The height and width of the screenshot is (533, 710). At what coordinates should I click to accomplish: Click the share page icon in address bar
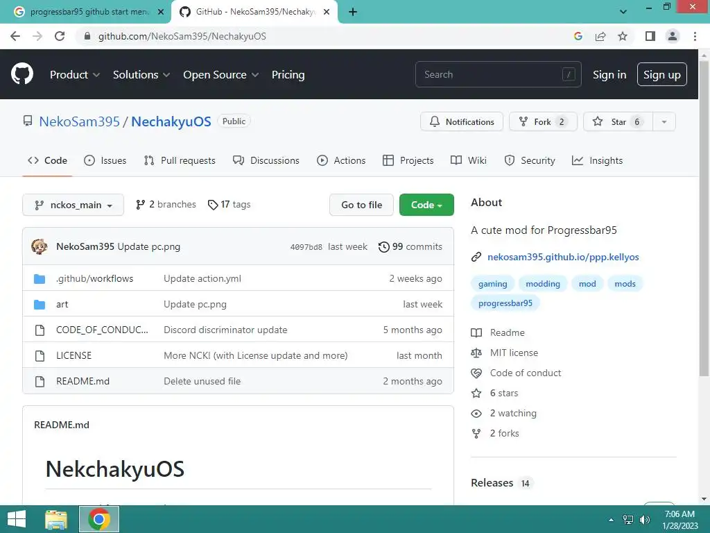[x=600, y=36]
